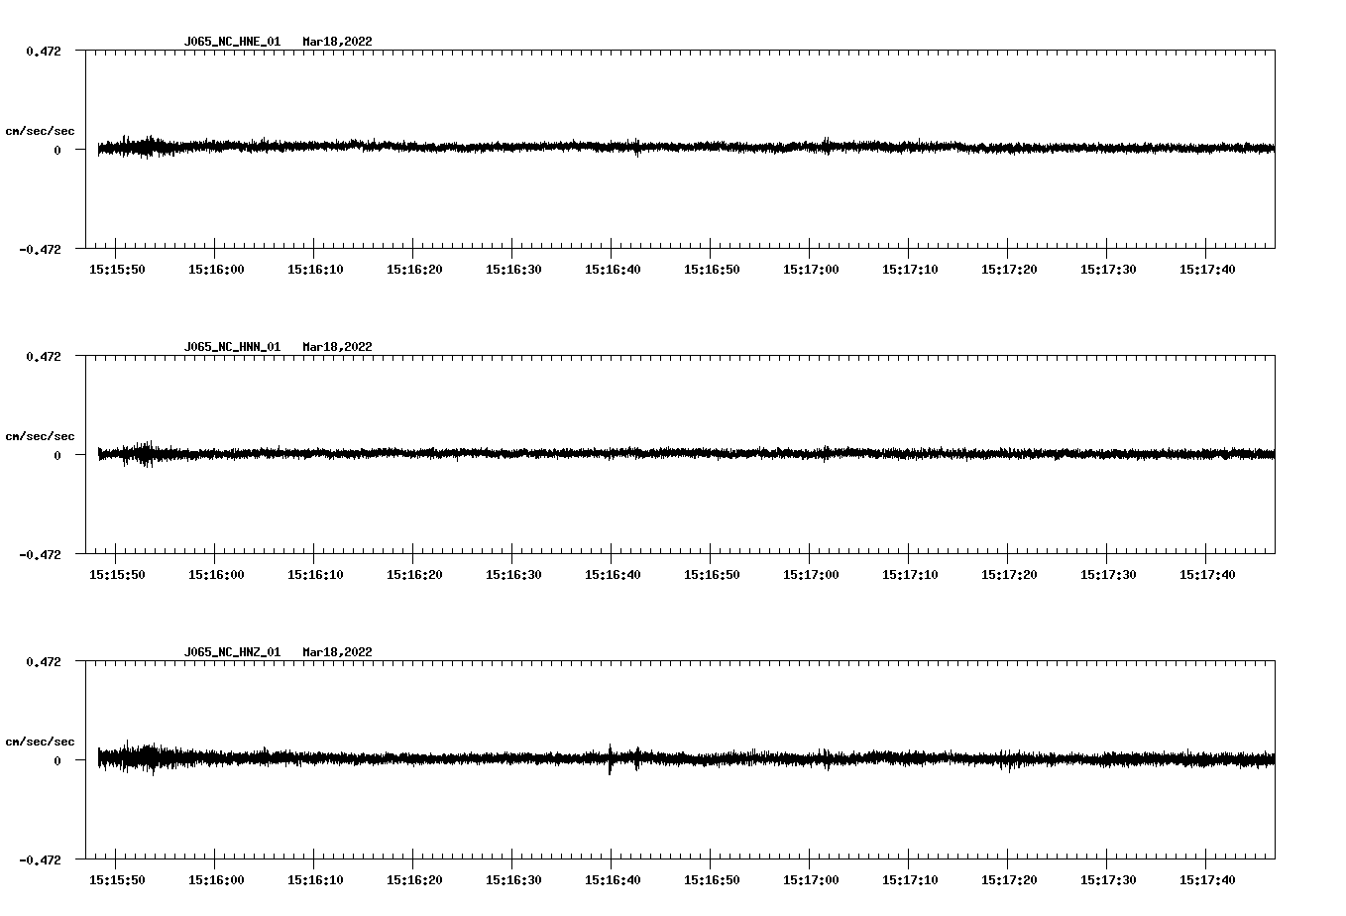Select 15:16:40 tick label under HNN plot
This screenshot has width=1346, height=916.
(613, 575)
